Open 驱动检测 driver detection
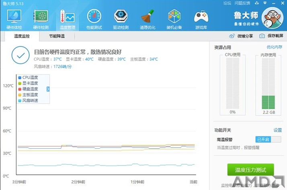This screenshot has width=287, height=190. (x=121, y=20)
